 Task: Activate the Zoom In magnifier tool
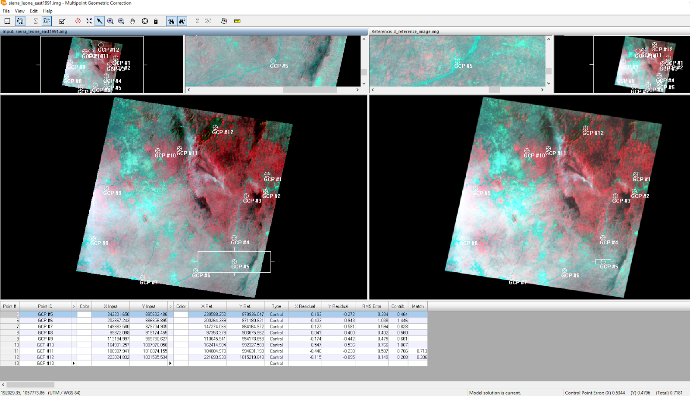(x=110, y=21)
